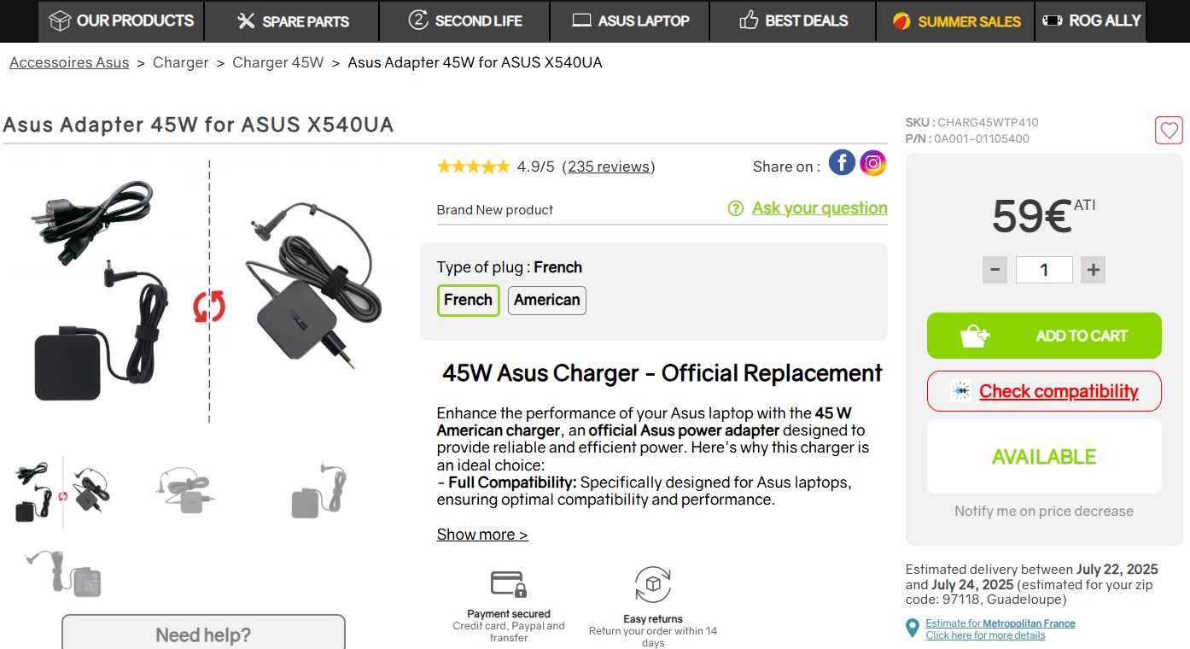Increase quantity with plus button
1190x649 pixels.
tap(1094, 271)
